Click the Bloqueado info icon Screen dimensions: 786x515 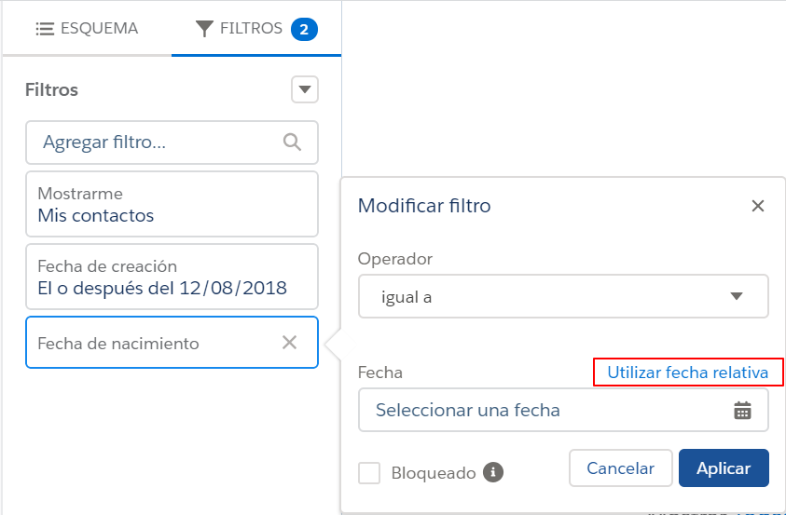pos(493,472)
